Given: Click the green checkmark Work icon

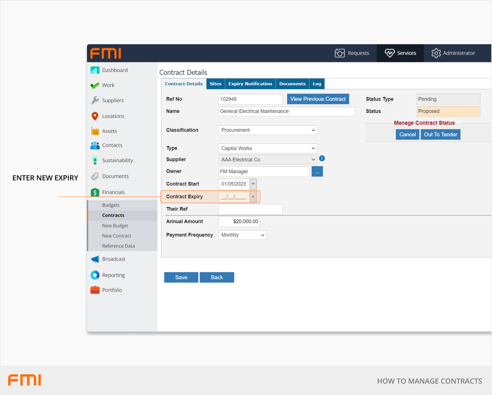Looking at the screenshot, I should pyautogui.click(x=95, y=86).
